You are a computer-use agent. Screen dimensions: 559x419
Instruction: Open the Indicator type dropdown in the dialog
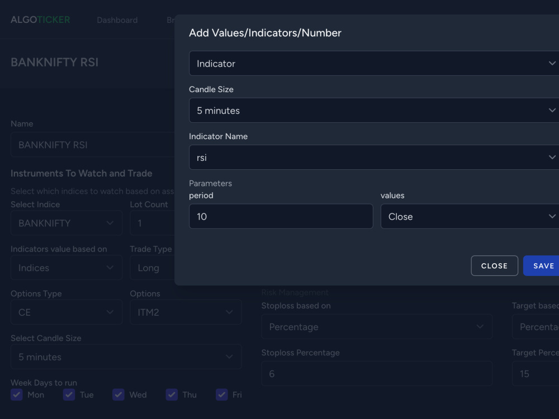pyautogui.click(x=374, y=64)
